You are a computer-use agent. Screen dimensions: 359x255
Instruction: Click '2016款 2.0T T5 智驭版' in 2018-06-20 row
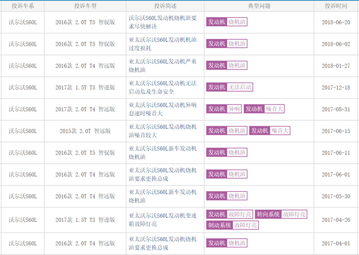pyautogui.click(x=85, y=22)
